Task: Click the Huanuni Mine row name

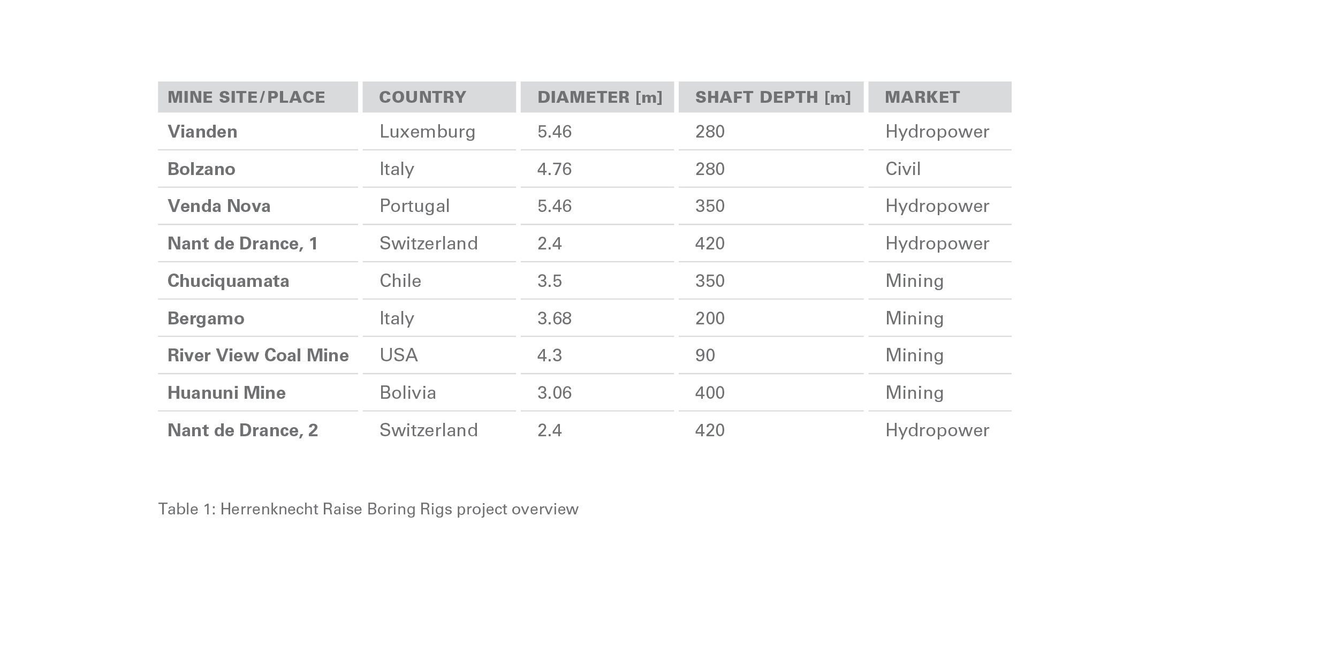Action: pyautogui.click(x=226, y=393)
